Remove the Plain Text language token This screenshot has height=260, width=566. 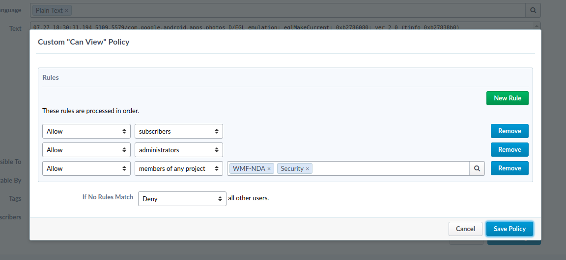tap(66, 10)
